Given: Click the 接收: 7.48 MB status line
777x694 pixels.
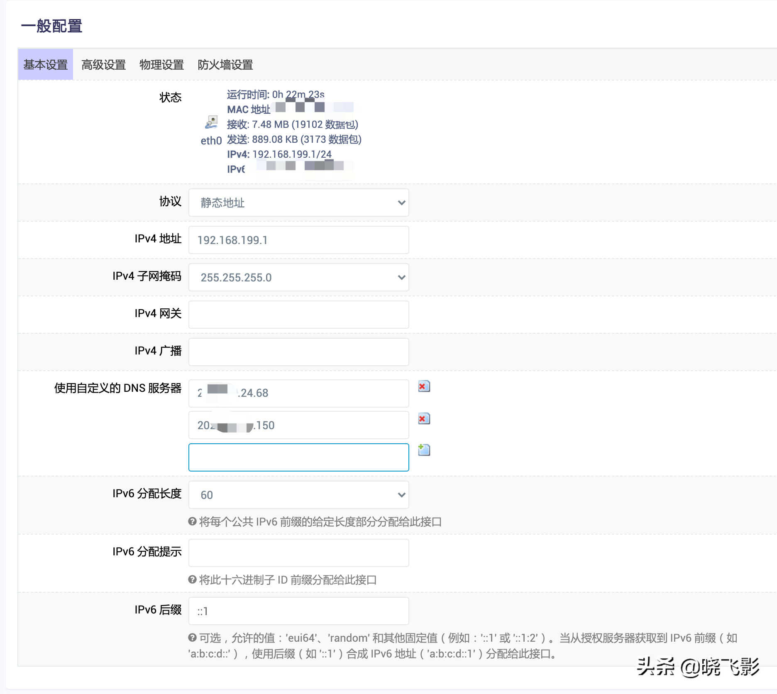Looking at the screenshot, I should [x=293, y=125].
